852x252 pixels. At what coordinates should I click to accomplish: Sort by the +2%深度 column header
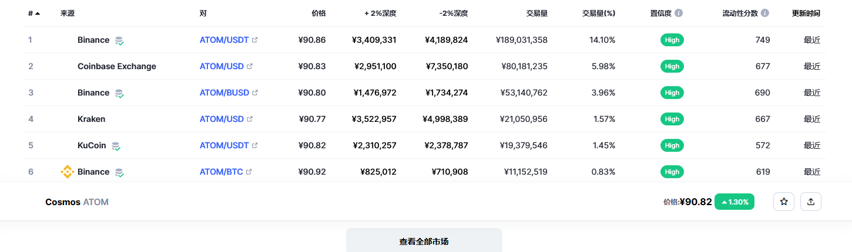coord(381,13)
